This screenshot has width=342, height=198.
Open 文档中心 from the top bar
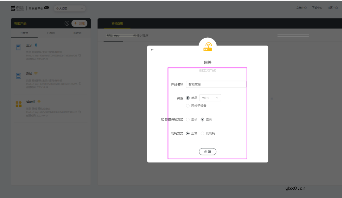pyautogui.click(x=301, y=8)
